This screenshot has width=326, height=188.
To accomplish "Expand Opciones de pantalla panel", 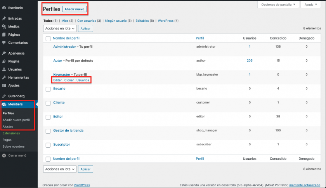I will point(278,5).
